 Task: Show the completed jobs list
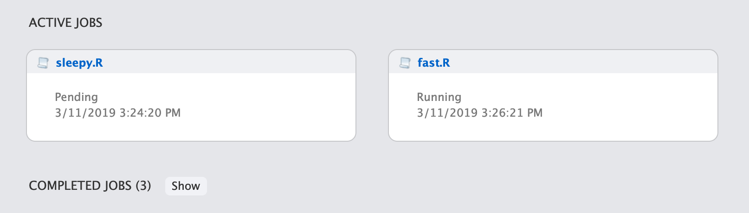click(x=186, y=186)
